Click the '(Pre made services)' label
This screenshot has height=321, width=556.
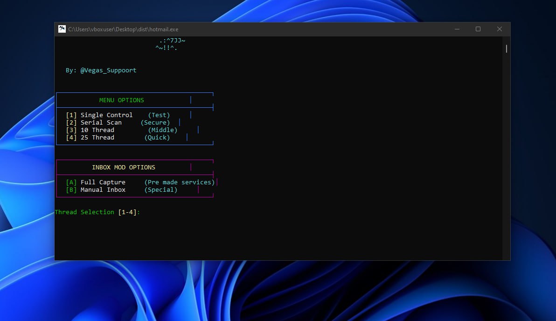[180, 182]
